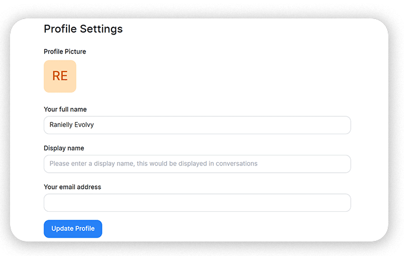Click the RE profile picture avatar
Image resolution: width=404 pixels, height=256 pixels.
(x=60, y=77)
